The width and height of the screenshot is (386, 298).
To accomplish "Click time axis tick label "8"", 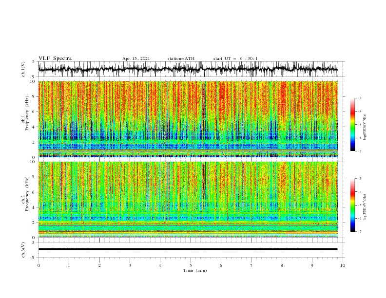I will click(282, 265).
